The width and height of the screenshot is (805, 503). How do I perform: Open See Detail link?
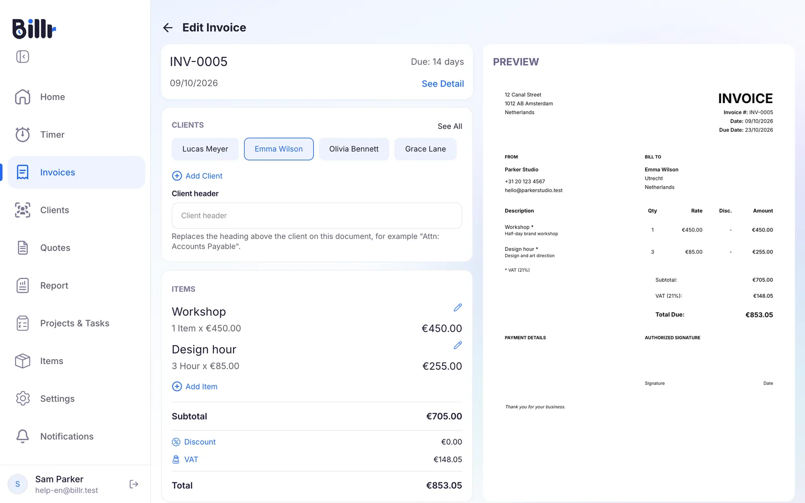(x=443, y=83)
